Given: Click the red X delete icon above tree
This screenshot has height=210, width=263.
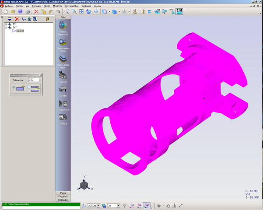Looking at the screenshot, I should [17, 19].
